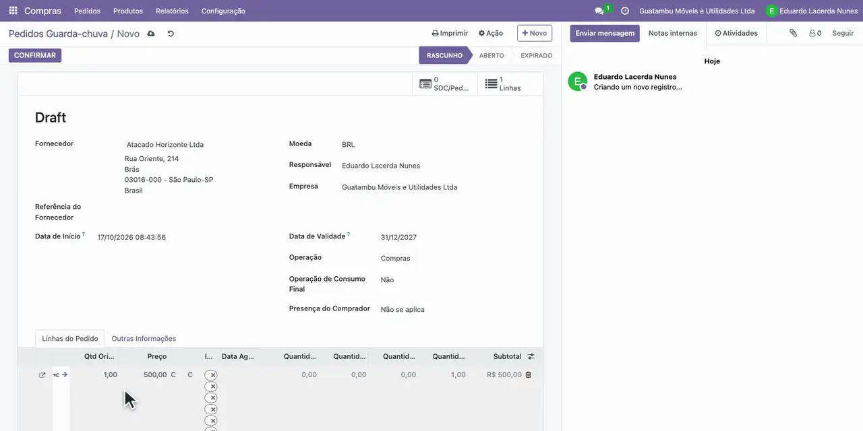Click Eduardo Lacerda Nunes chatter avatar

577,81
